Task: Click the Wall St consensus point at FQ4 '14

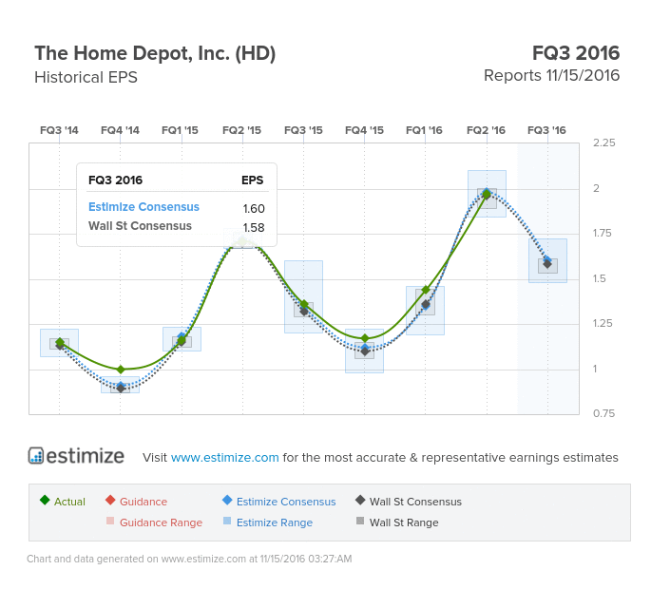Action: point(121,388)
